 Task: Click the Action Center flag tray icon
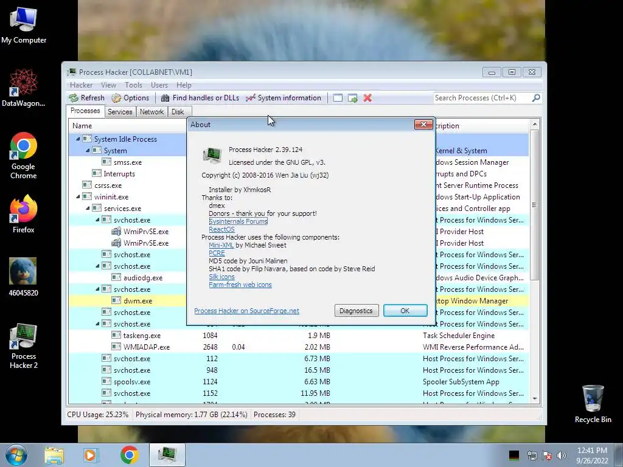click(x=547, y=455)
